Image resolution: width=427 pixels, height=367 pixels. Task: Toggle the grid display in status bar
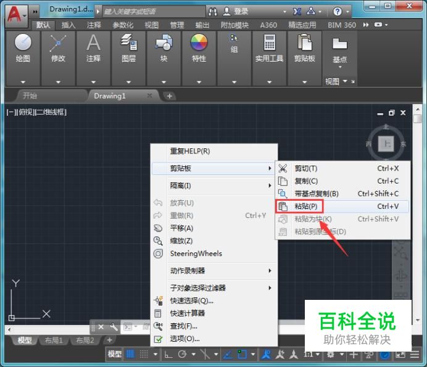[131, 354]
